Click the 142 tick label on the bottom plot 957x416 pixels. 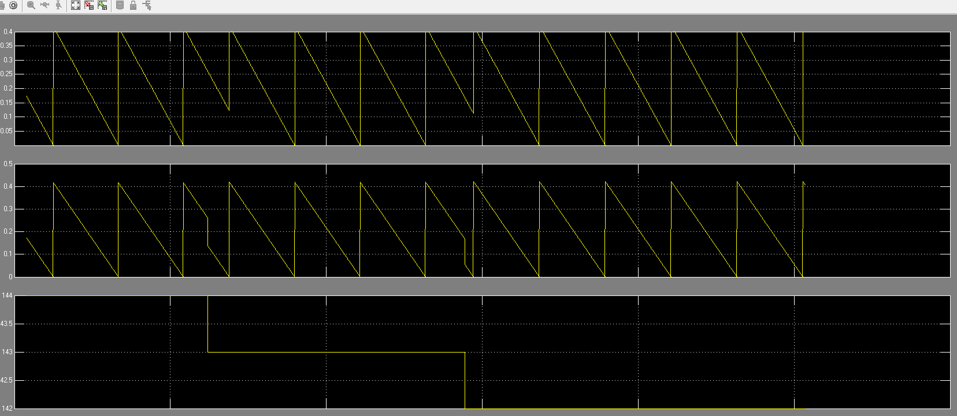(x=7, y=408)
